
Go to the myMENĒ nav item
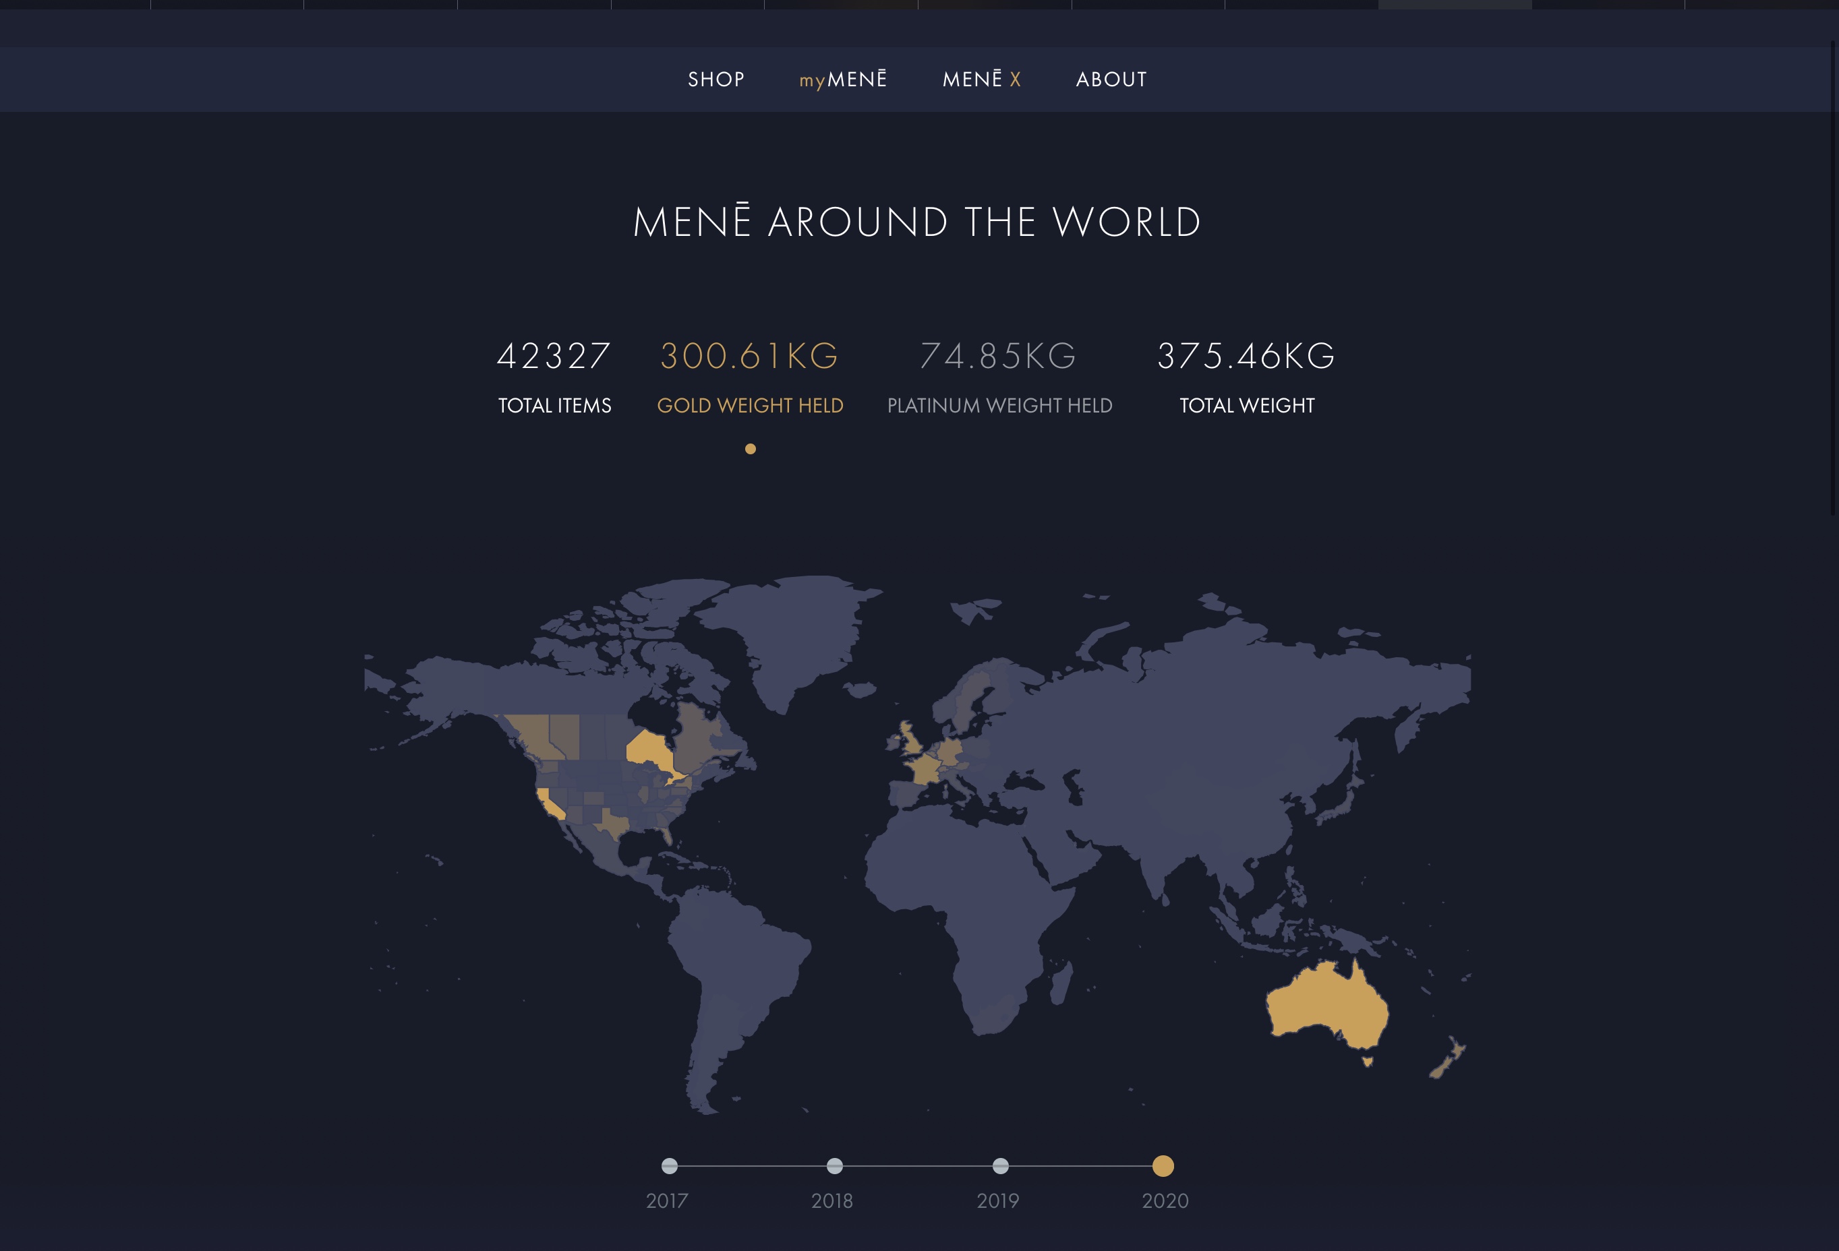(x=843, y=79)
